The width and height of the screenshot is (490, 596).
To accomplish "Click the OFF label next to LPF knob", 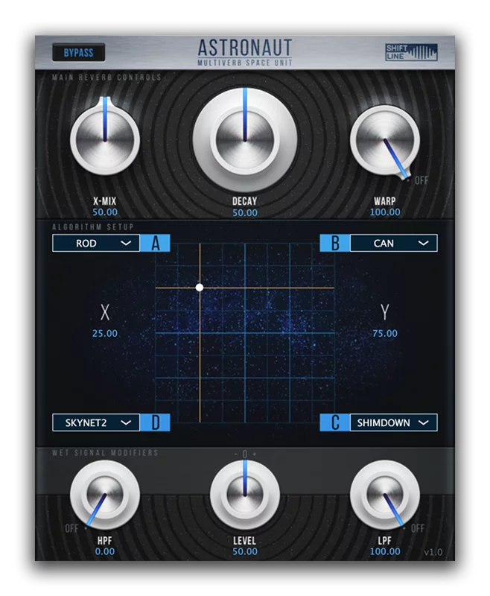I will [418, 528].
